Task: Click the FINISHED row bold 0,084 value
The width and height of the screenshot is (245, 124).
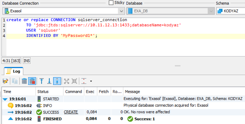Action: [91, 119]
